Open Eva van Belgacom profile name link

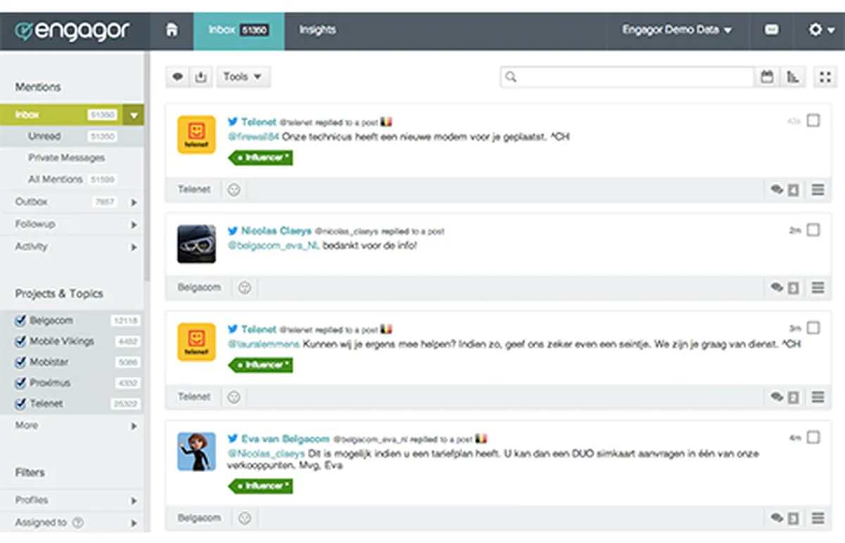(x=286, y=439)
